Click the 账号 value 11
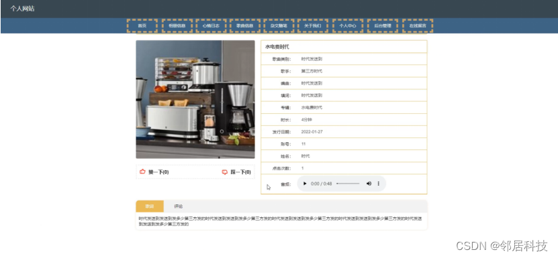Image resolution: width=558 pixels, height=258 pixels. point(304,144)
